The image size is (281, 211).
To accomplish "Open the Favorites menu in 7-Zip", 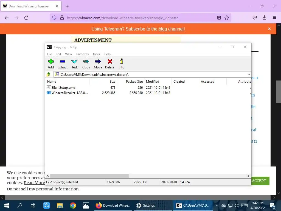I will coord(82,54).
